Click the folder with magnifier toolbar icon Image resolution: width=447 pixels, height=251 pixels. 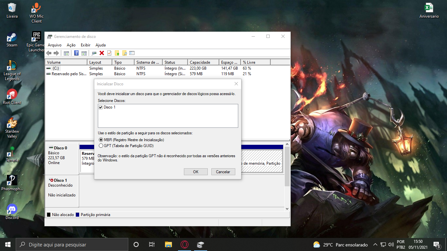pyautogui.click(x=124, y=53)
